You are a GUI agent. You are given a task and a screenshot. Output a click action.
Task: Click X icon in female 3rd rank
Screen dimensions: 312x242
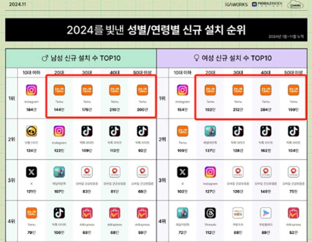pos(182,172)
